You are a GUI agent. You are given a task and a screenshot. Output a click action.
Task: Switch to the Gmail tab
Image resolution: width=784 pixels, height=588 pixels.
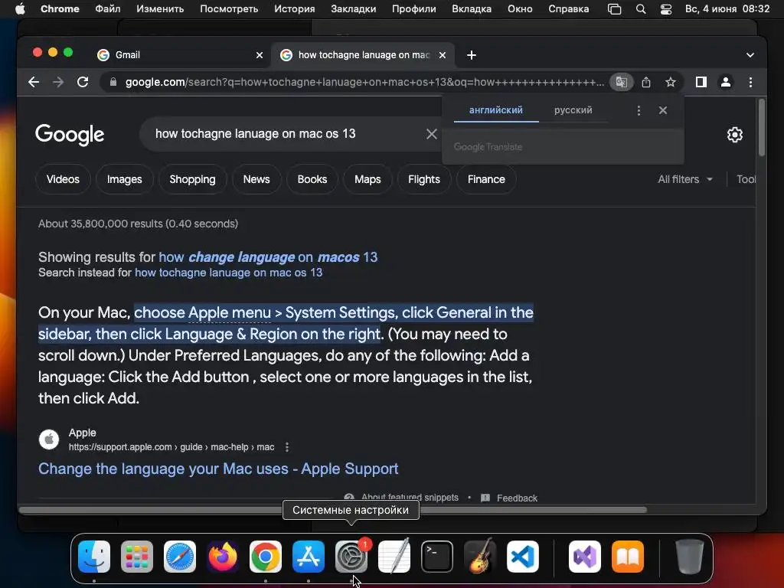coord(181,55)
